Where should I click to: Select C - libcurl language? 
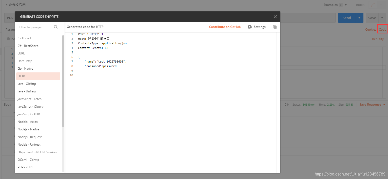[38, 38]
